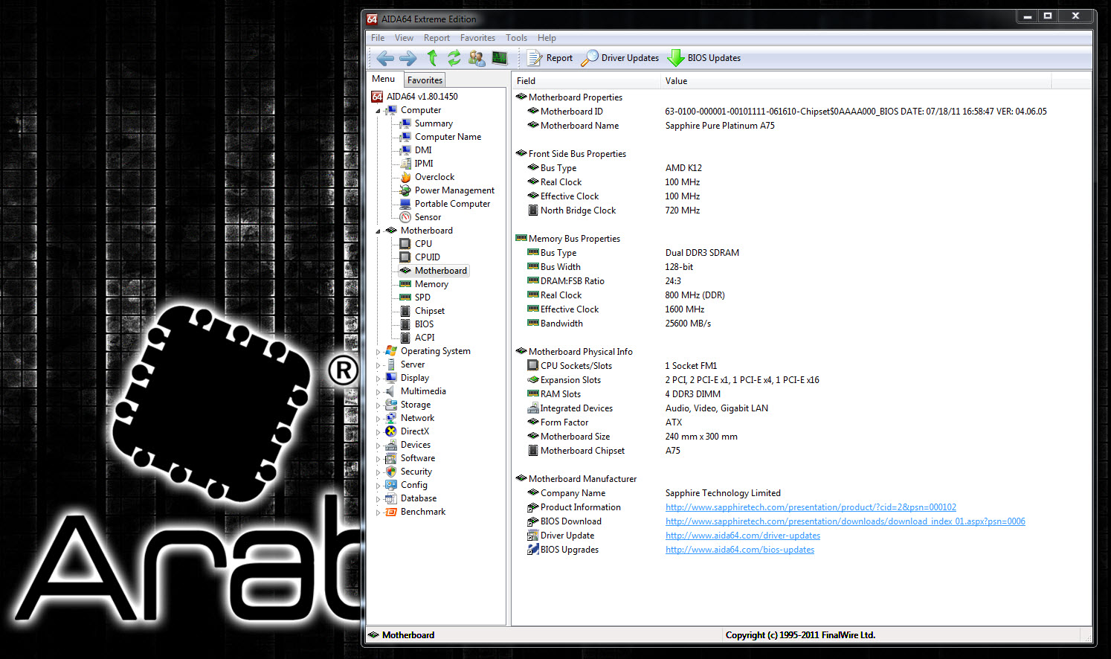Select Computer Name in the tree
Image resolution: width=1111 pixels, height=659 pixels.
(448, 137)
